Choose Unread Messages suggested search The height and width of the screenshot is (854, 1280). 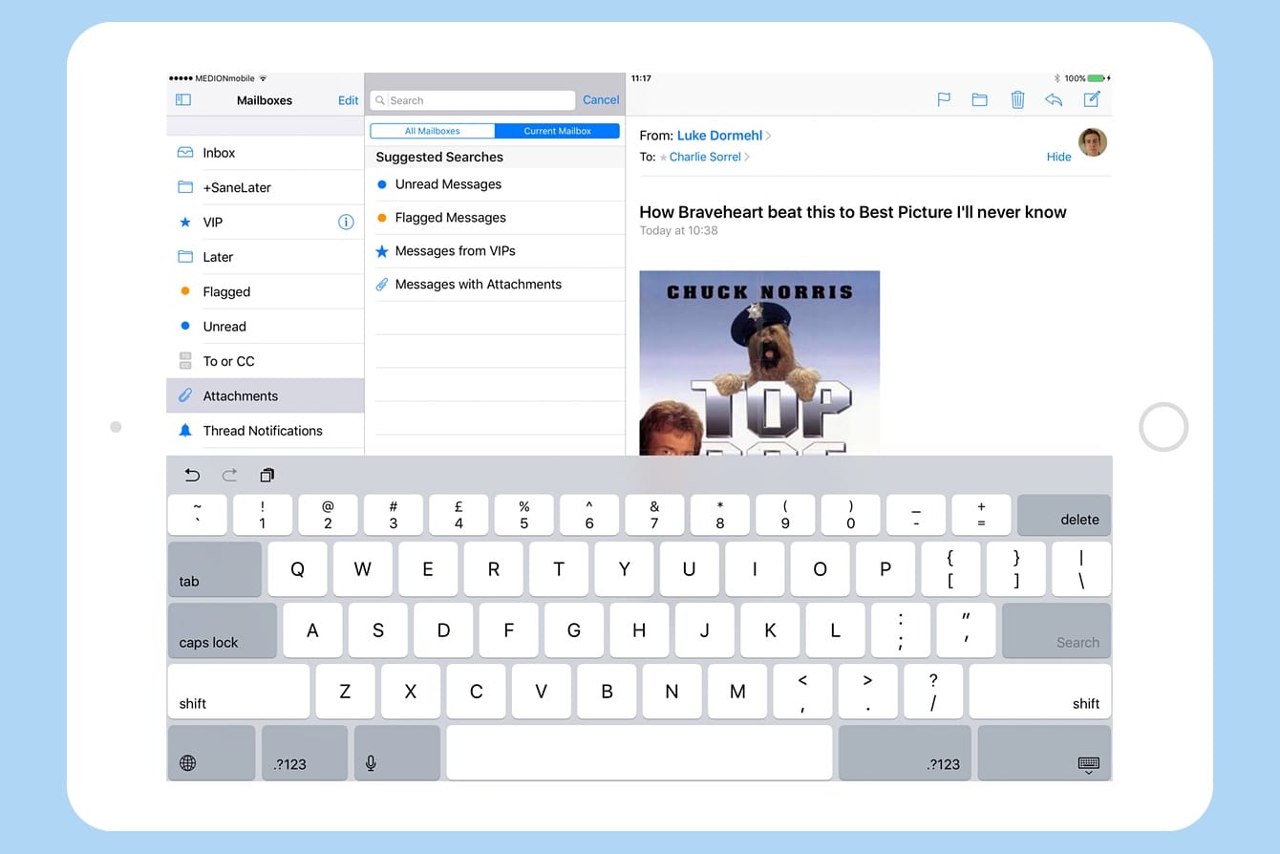(x=448, y=184)
